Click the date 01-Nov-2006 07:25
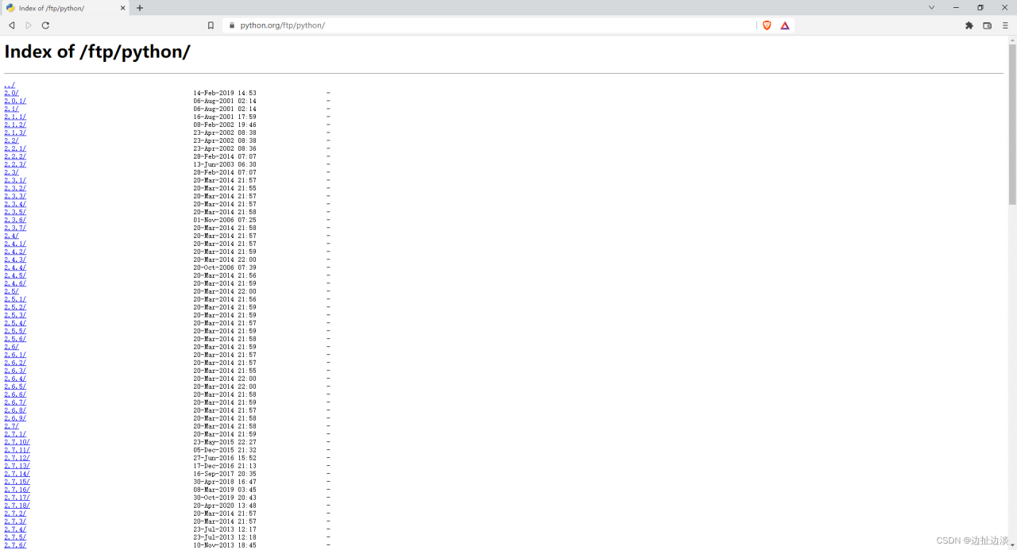The height and width of the screenshot is (550, 1017). (x=225, y=220)
